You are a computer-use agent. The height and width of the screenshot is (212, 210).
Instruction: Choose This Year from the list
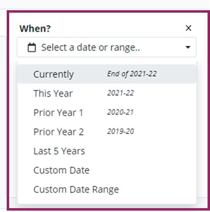pyautogui.click(x=107, y=93)
